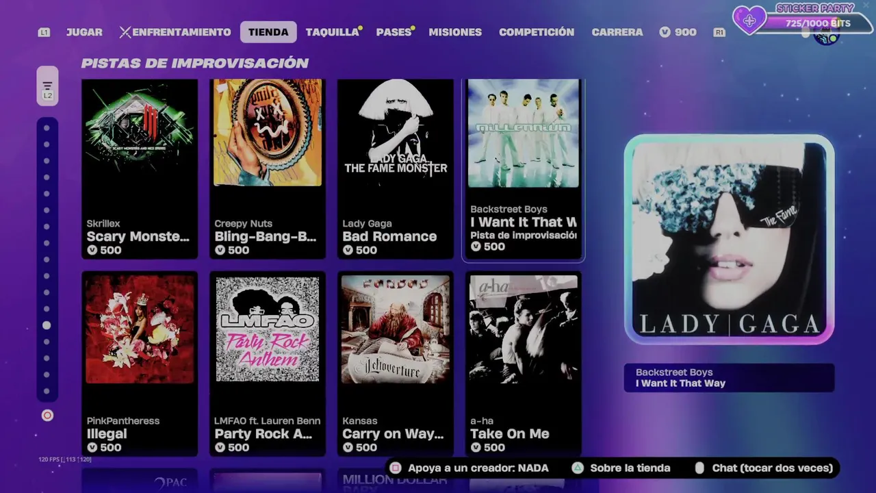Click the Sticker Party heart plus icon
This screenshot has height=493, width=876.
(x=749, y=21)
